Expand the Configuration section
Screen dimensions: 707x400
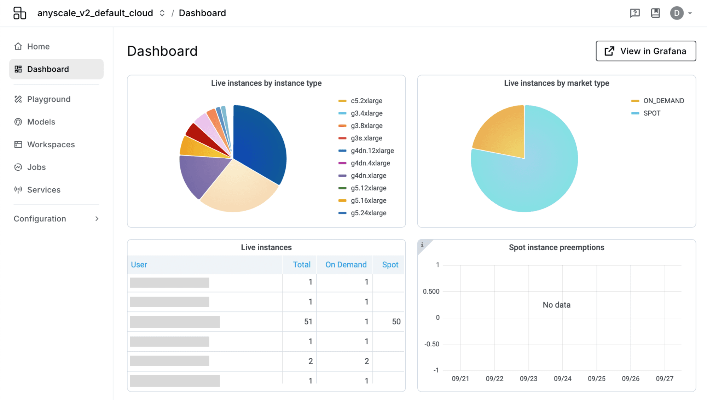pos(56,218)
